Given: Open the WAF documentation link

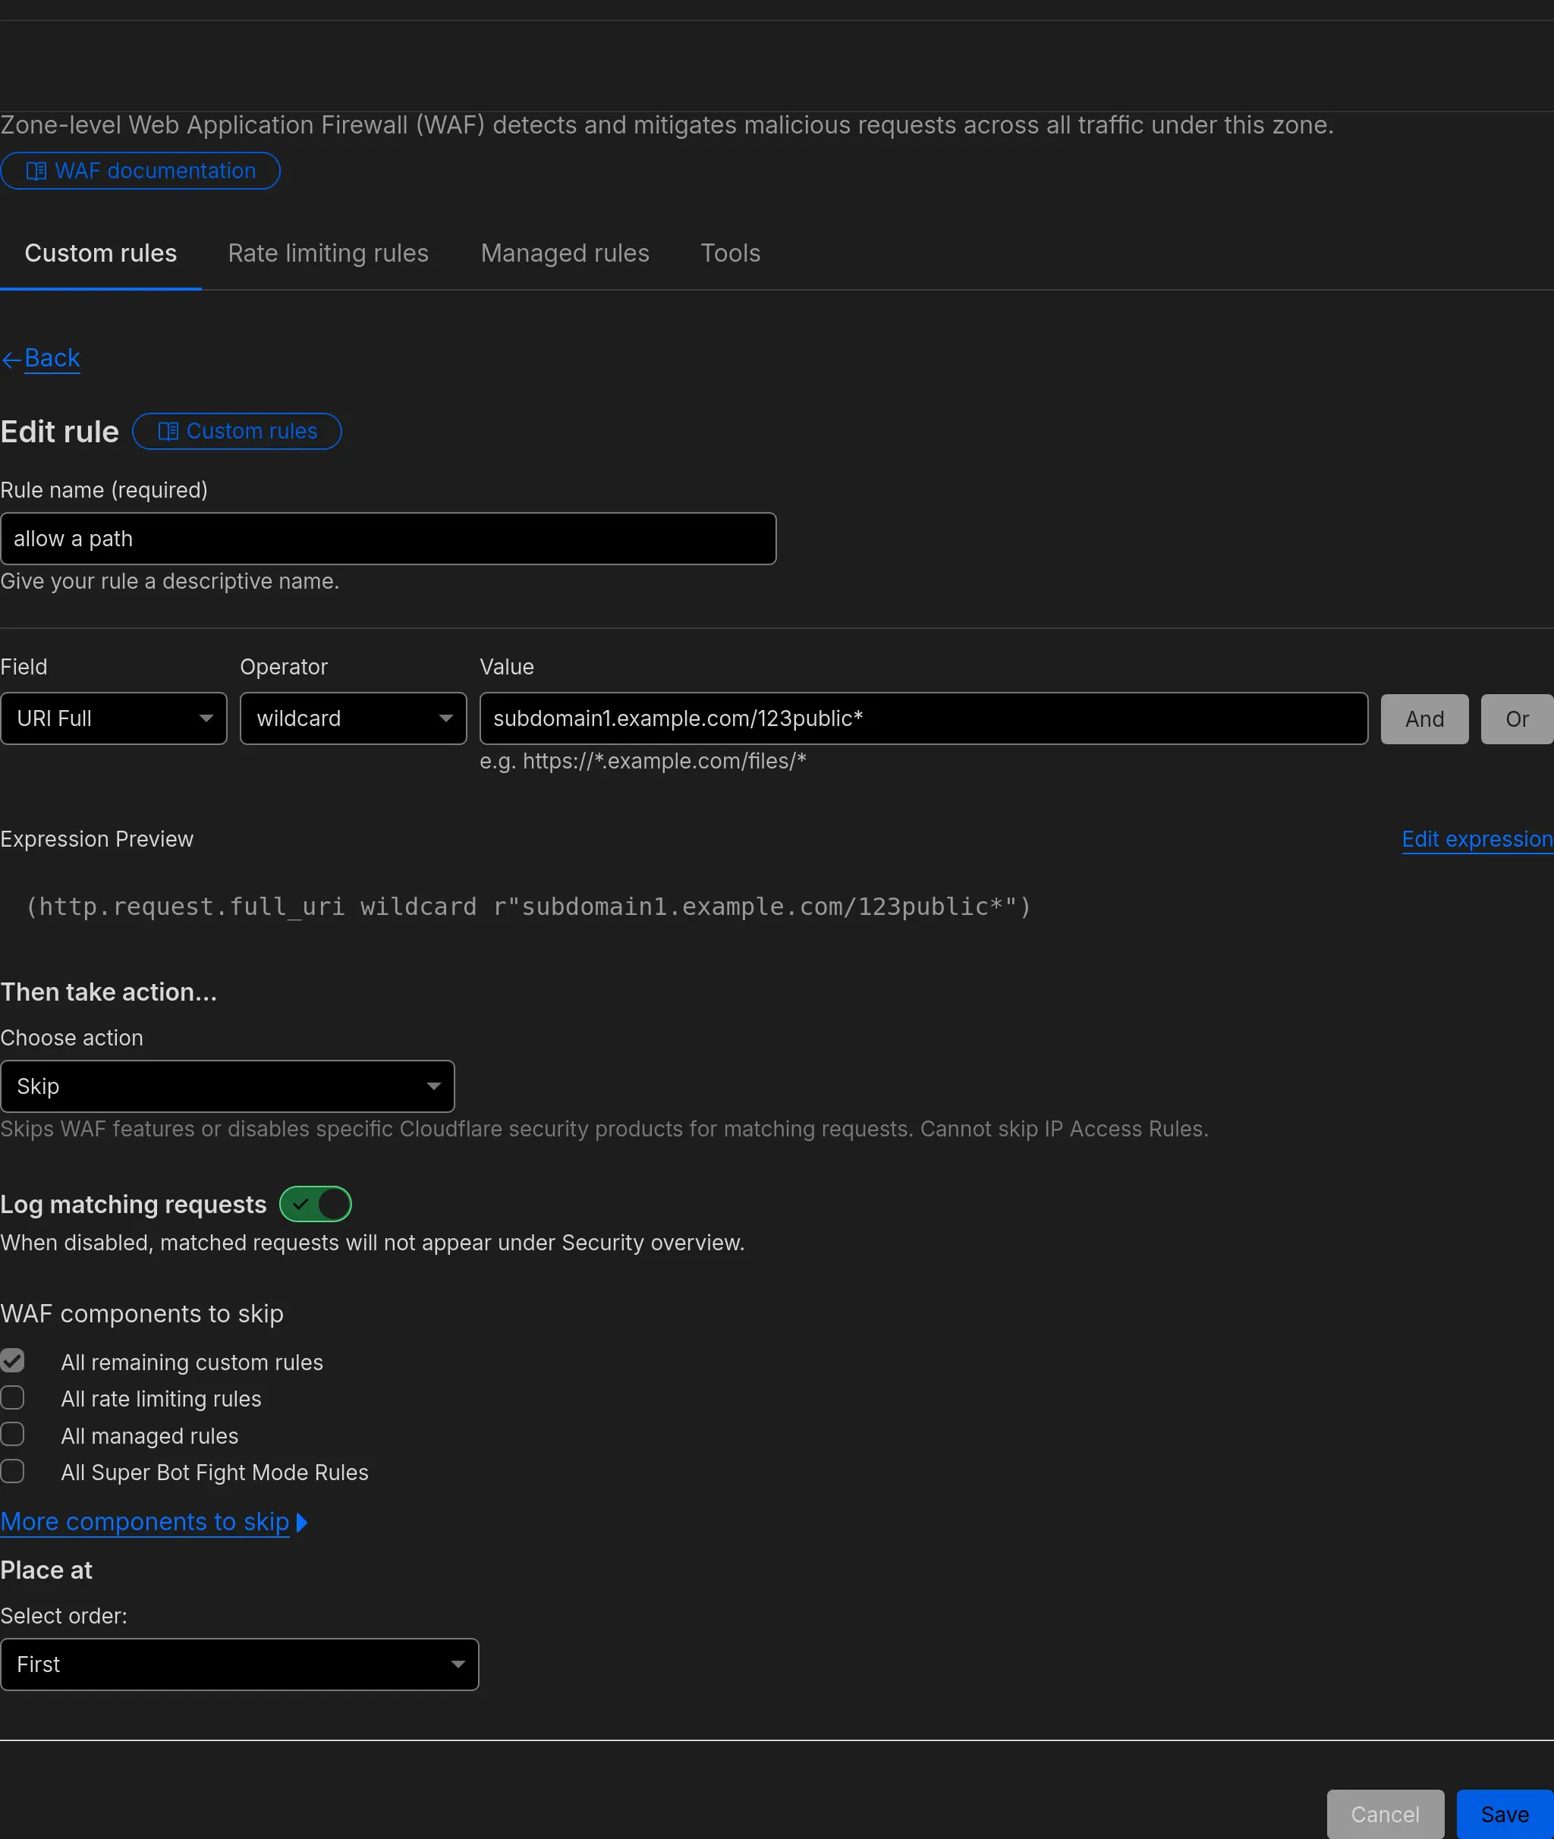Looking at the screenshot, I should click(x=141, y=171).
